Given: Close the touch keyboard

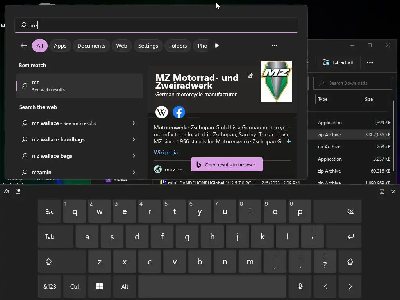Looking at the screenshot, I should (x=393, y=192).
